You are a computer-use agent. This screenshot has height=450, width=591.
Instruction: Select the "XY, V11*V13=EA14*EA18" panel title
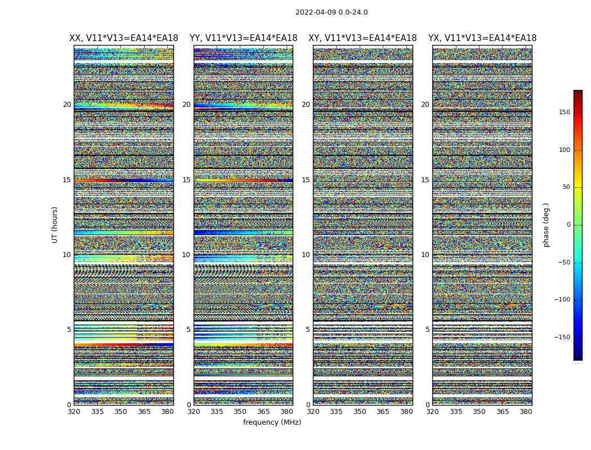pyautogui.click(x=362, y=38)
